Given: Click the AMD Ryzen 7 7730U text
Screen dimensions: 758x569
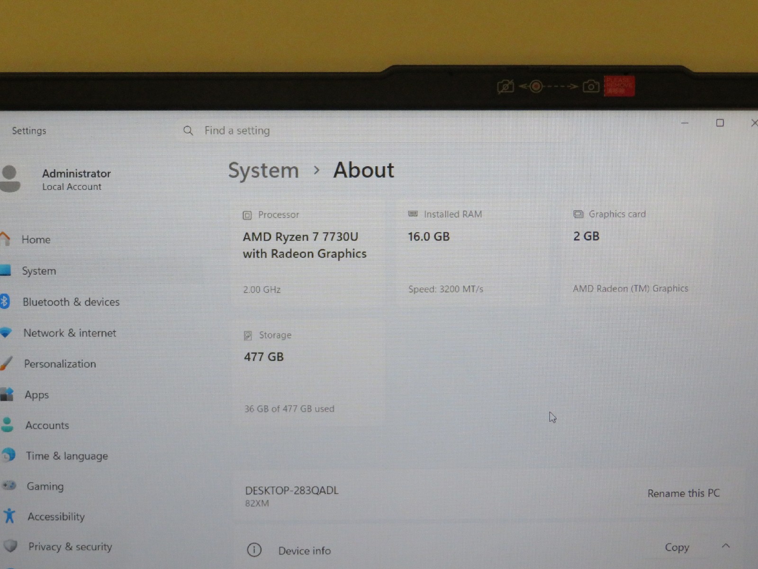Looking at the screenshot, I should point(300,237).
